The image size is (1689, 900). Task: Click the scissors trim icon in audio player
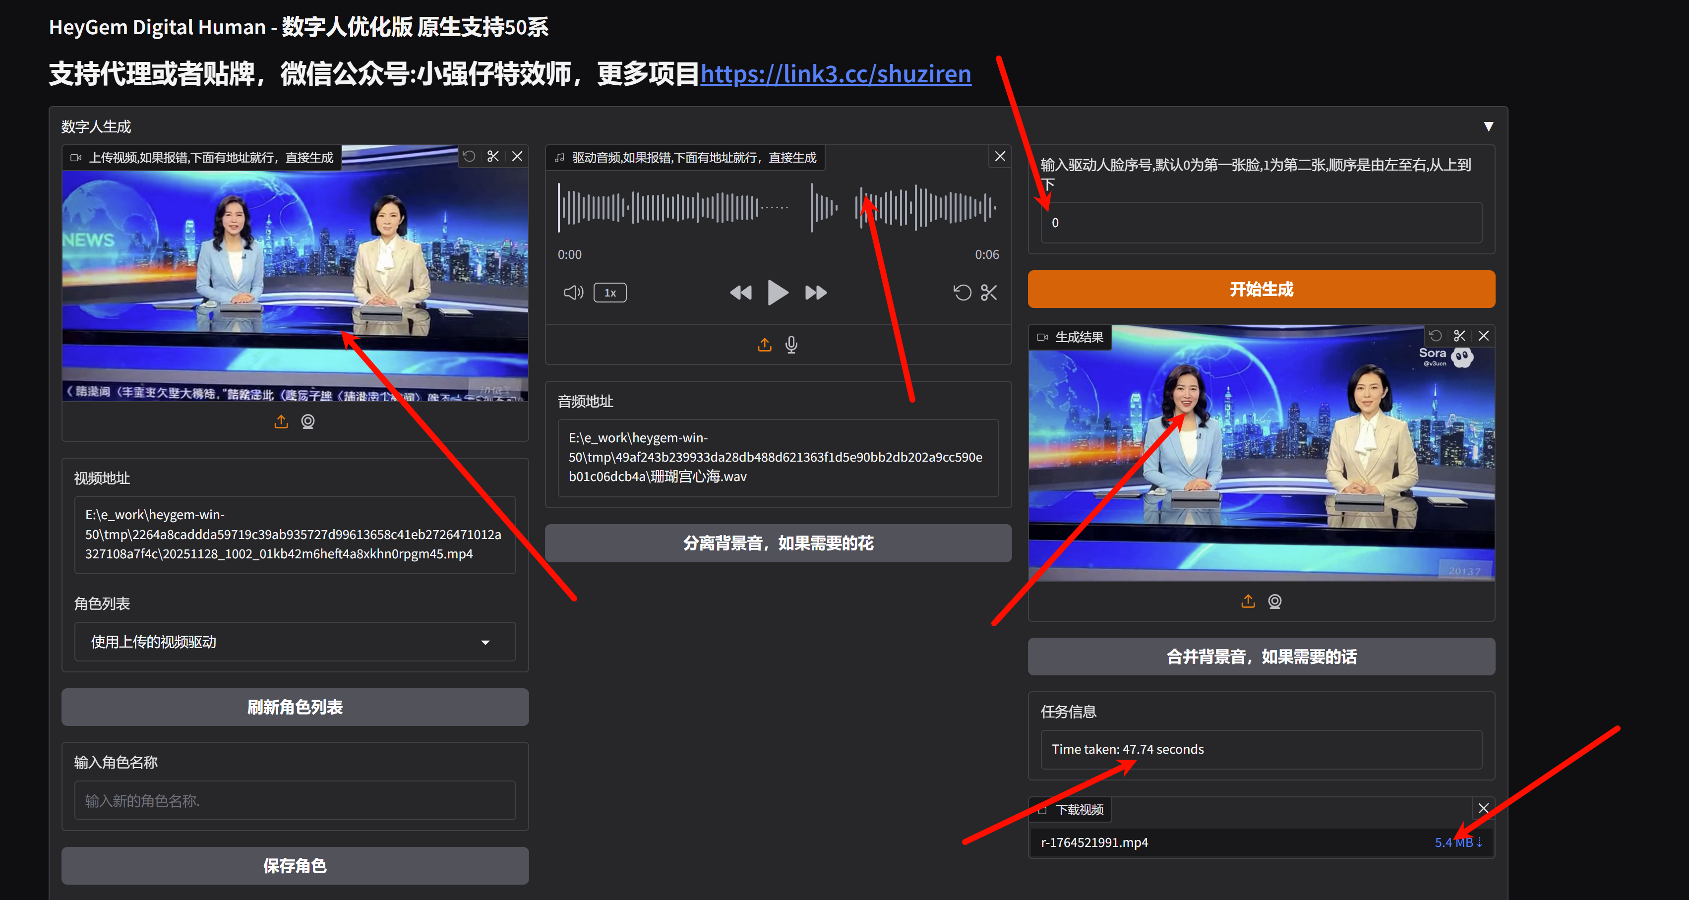point(988,293)
